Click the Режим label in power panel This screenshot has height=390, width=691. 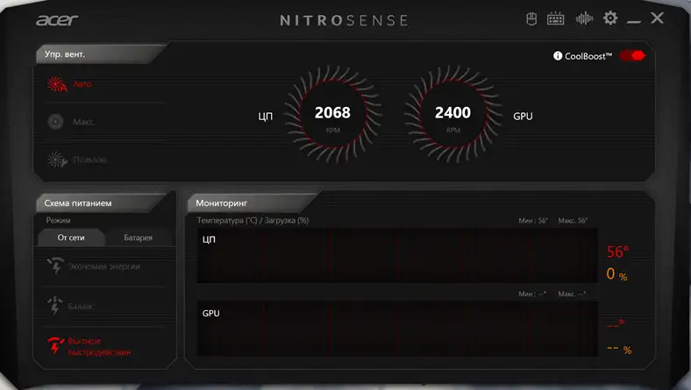tap(58, 220)
